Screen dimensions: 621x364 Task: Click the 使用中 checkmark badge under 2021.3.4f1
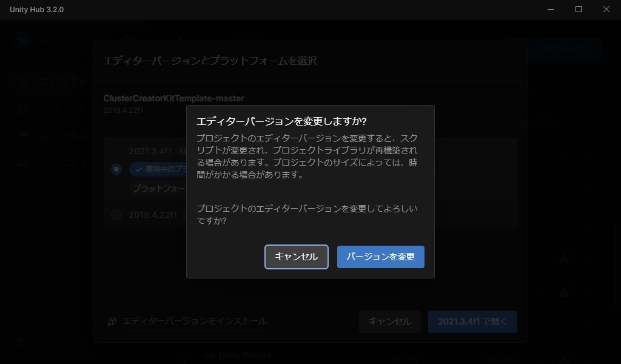159,169
